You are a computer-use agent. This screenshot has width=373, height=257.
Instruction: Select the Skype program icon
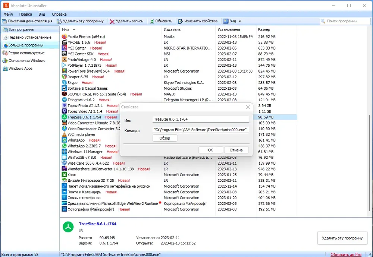coord(64,83)
